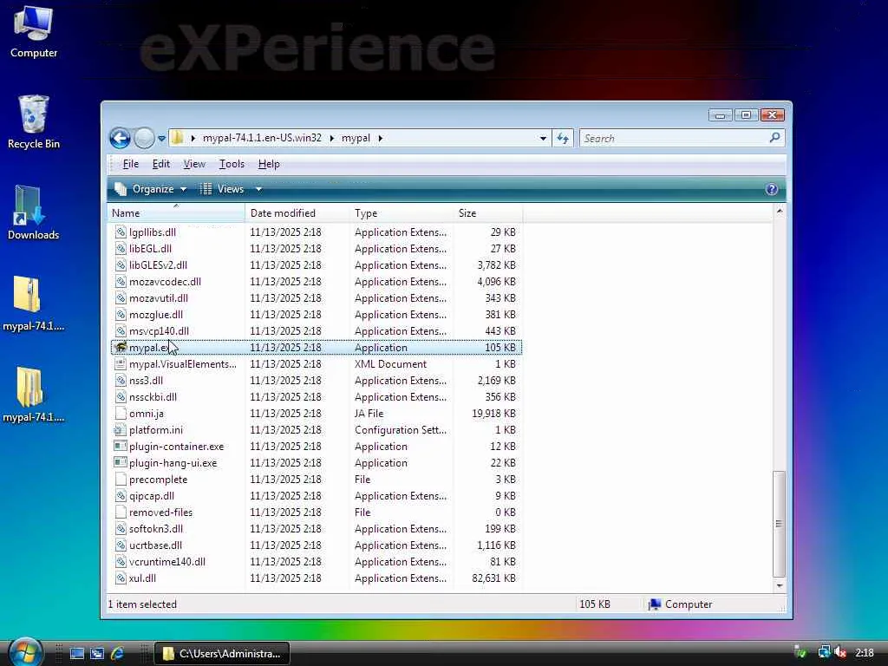The width and height of the screenshot is (888, 666).
Task: Open the View menu
Action: point(194,164)
